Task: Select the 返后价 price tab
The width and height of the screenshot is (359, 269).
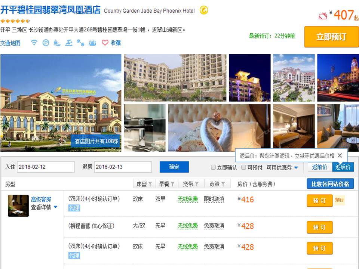Action: 343,167
